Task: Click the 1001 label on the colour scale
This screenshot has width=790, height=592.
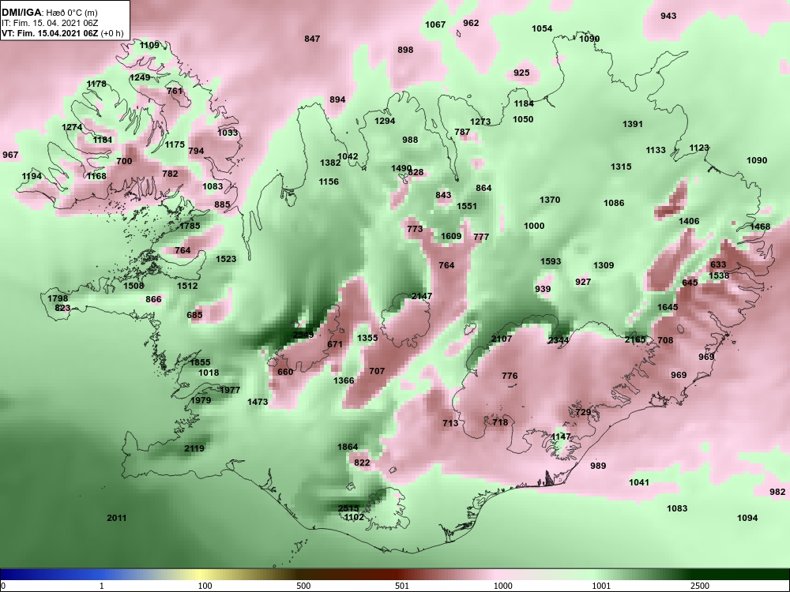Action: pos(601,586)
